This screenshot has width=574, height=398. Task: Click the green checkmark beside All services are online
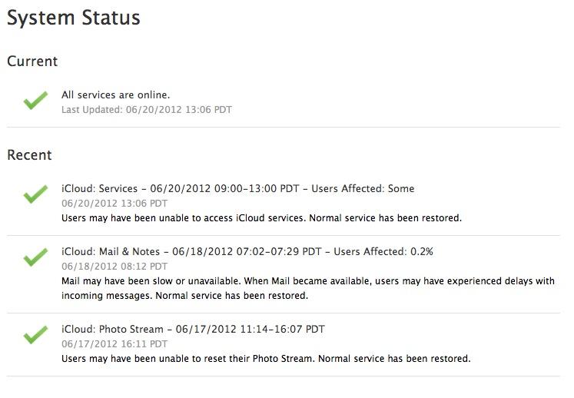(35, 101)
